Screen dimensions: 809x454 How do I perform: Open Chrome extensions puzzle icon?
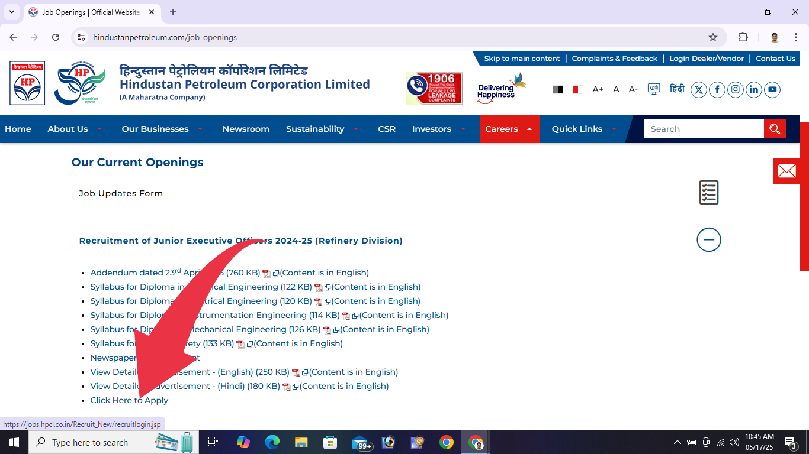[743, 37]
